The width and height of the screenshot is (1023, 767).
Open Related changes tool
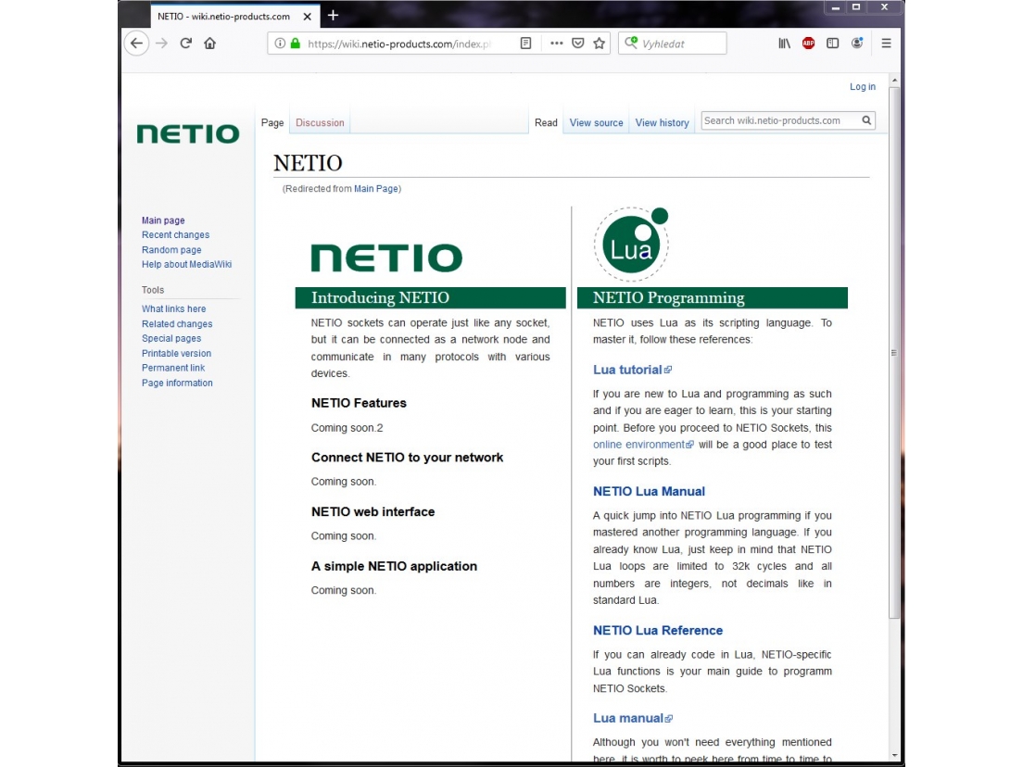coord(177,324)
